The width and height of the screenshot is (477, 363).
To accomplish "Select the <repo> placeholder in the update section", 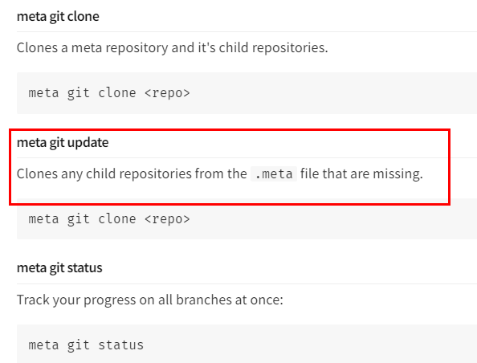I will (167, 219).
